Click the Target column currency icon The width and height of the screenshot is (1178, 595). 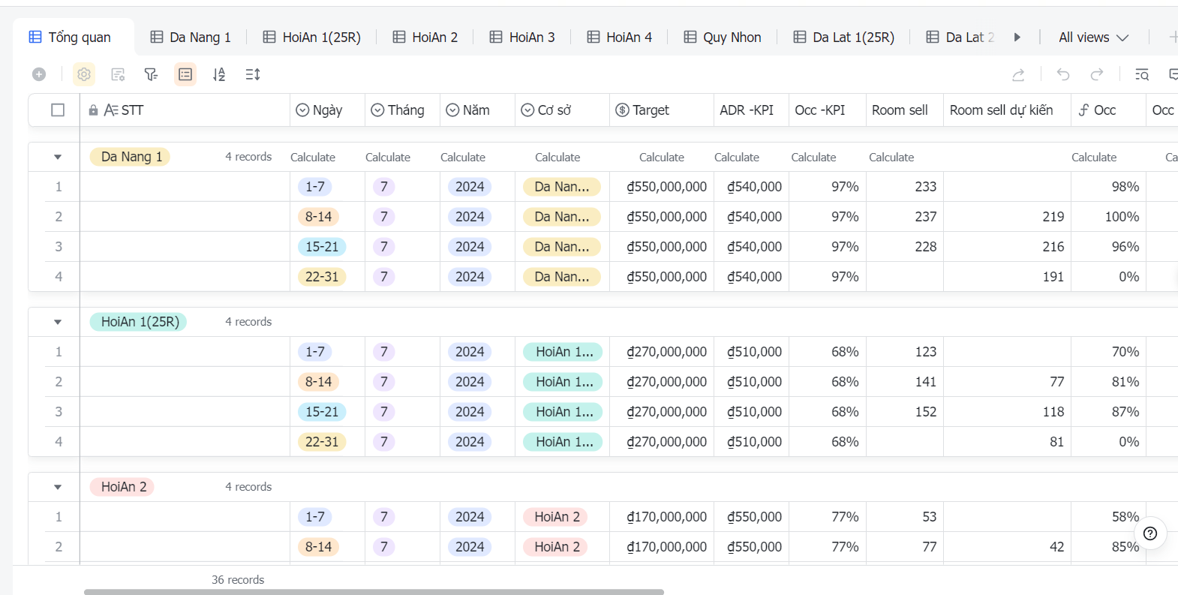point(622,110)
